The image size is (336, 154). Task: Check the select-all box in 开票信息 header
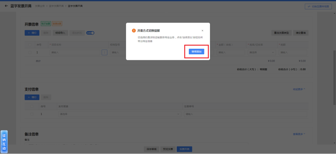[30, 45]
